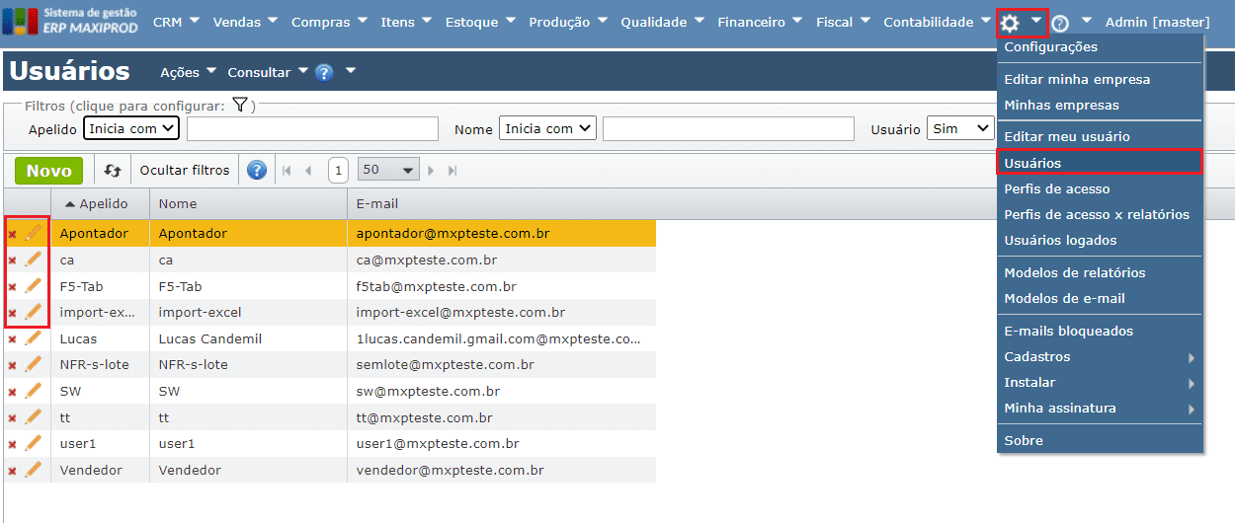This screenshot has width=1235, height=523.
Task: Edit the import-excel user pencil icon
Action: (33, 312)
